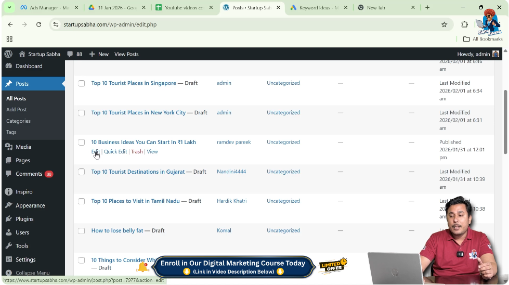Reload the page
The image size is (509, 285).
point(38,24)
